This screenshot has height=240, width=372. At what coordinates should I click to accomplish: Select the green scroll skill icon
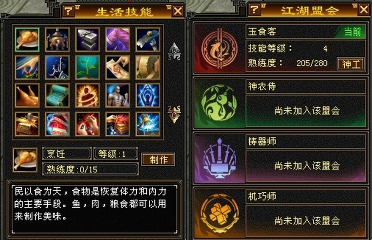pos(57,96)
